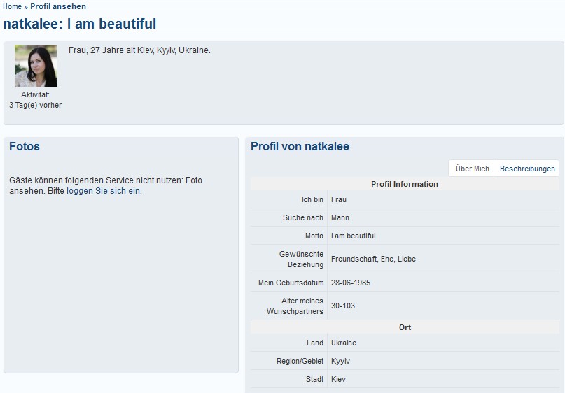Click the Fotos section heading

pyautogui.click(x=25, y=146)
